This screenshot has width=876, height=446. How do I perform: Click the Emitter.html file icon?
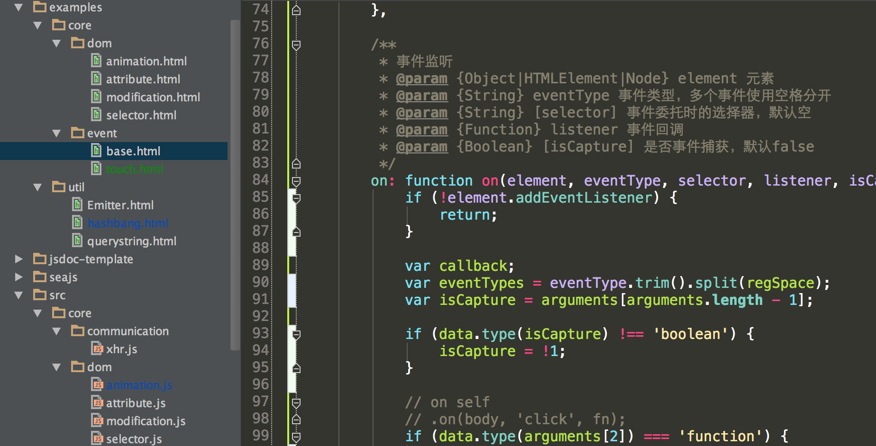tap(77, 205)
